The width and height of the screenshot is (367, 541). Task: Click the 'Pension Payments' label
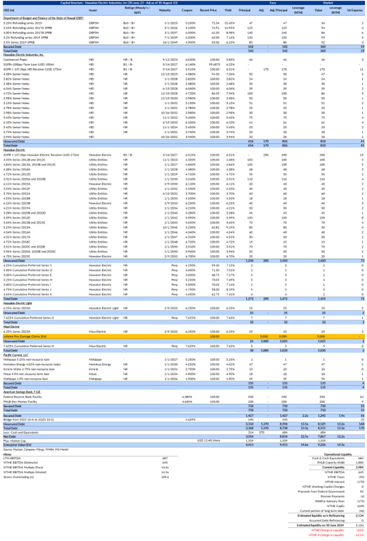point(332,496)
